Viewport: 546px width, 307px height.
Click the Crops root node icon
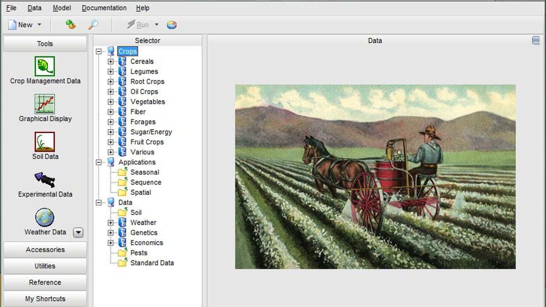pyautogui.click(x=111, y=51)
